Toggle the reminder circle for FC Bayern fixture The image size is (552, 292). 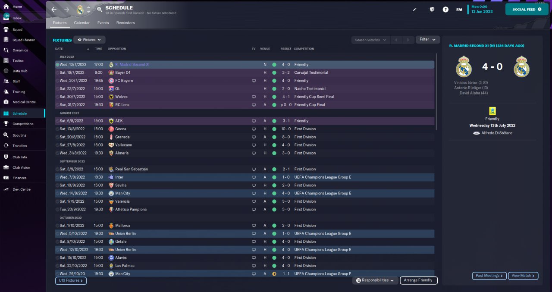[x=57, y=81]
